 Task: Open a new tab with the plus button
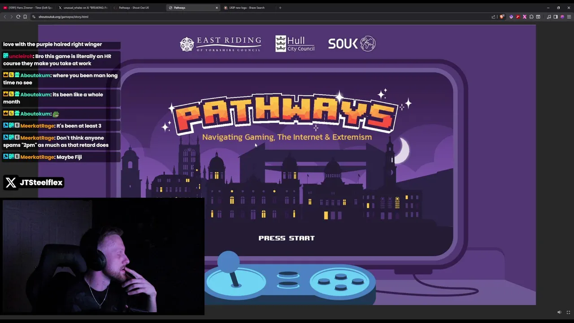280,8
